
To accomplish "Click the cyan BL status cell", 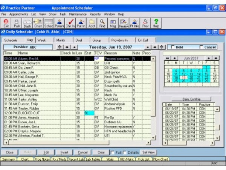I will pos(89,113).
